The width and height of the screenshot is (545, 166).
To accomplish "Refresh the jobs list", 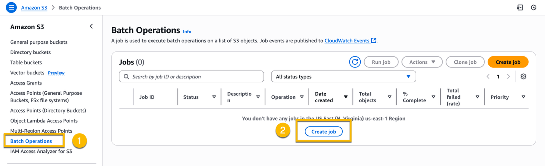I will point(355,62).
